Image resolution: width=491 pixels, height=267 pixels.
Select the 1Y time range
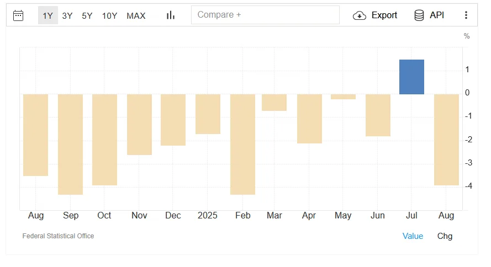[48, 15]
